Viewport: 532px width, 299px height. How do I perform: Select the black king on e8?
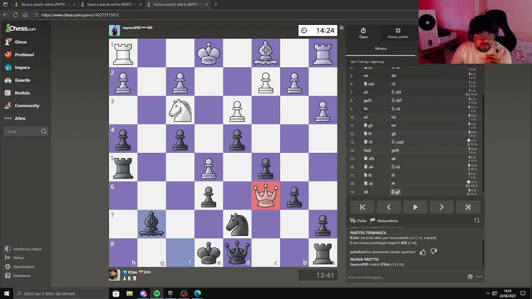tap(209, 252)
